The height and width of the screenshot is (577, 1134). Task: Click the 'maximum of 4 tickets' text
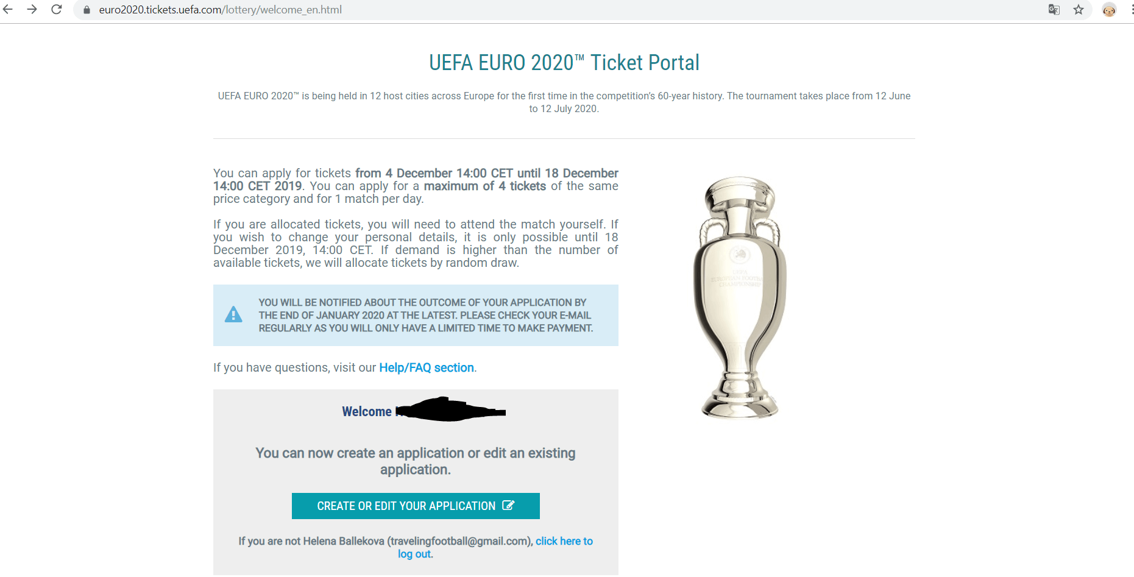tap(485, 186)
